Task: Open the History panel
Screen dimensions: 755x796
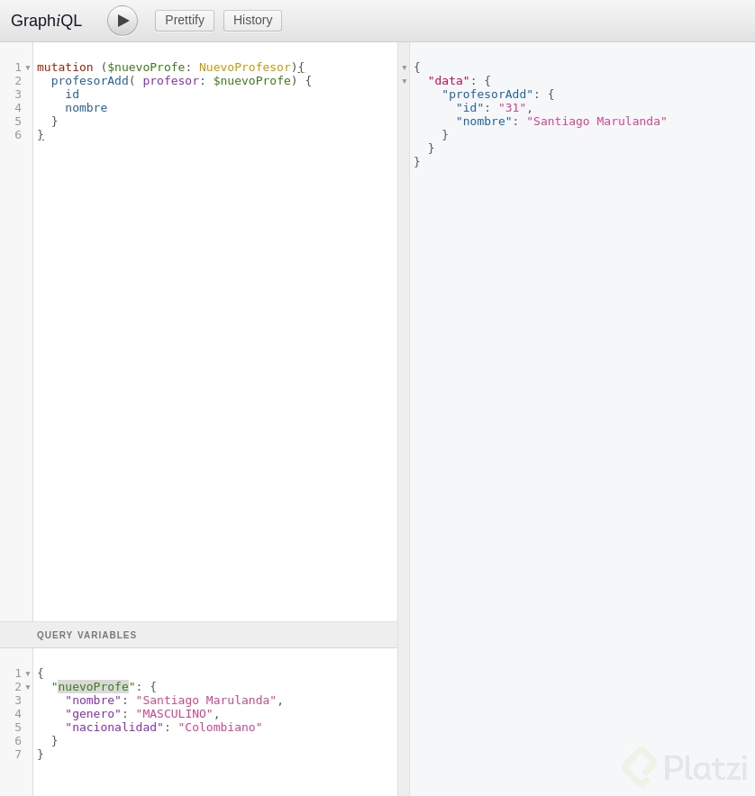Action: click(x=252, y=20)
